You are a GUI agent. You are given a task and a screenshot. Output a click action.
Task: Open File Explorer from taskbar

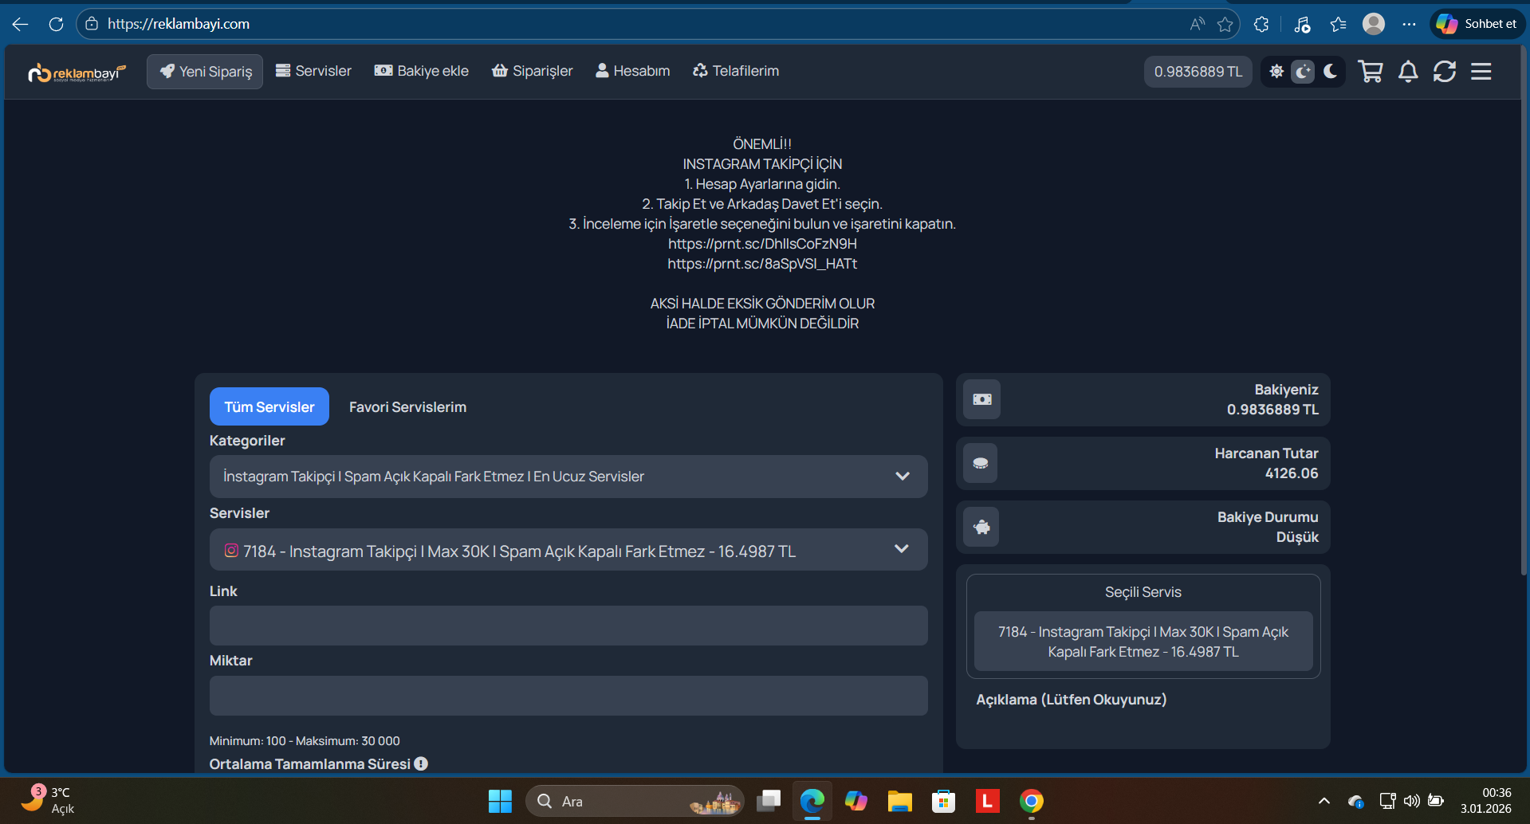coord(900,801)
